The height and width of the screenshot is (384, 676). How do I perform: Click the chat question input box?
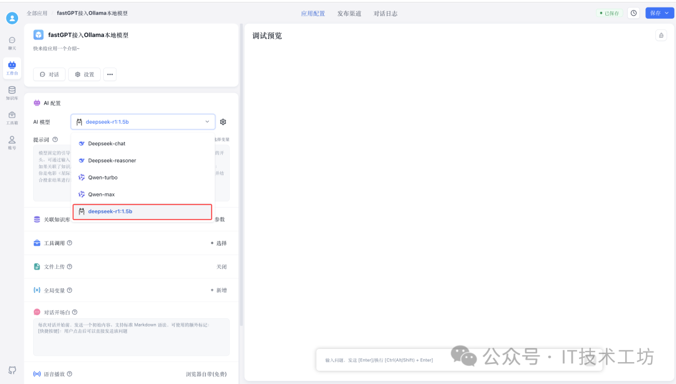[459, 360]
